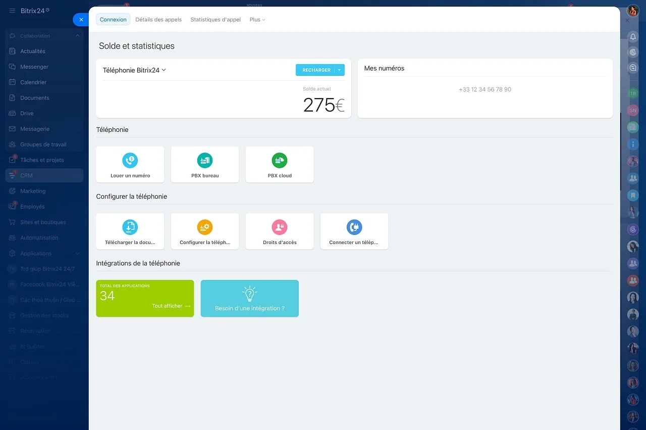Open Groupes de travail in the sidebar

(x=44, y=145)
